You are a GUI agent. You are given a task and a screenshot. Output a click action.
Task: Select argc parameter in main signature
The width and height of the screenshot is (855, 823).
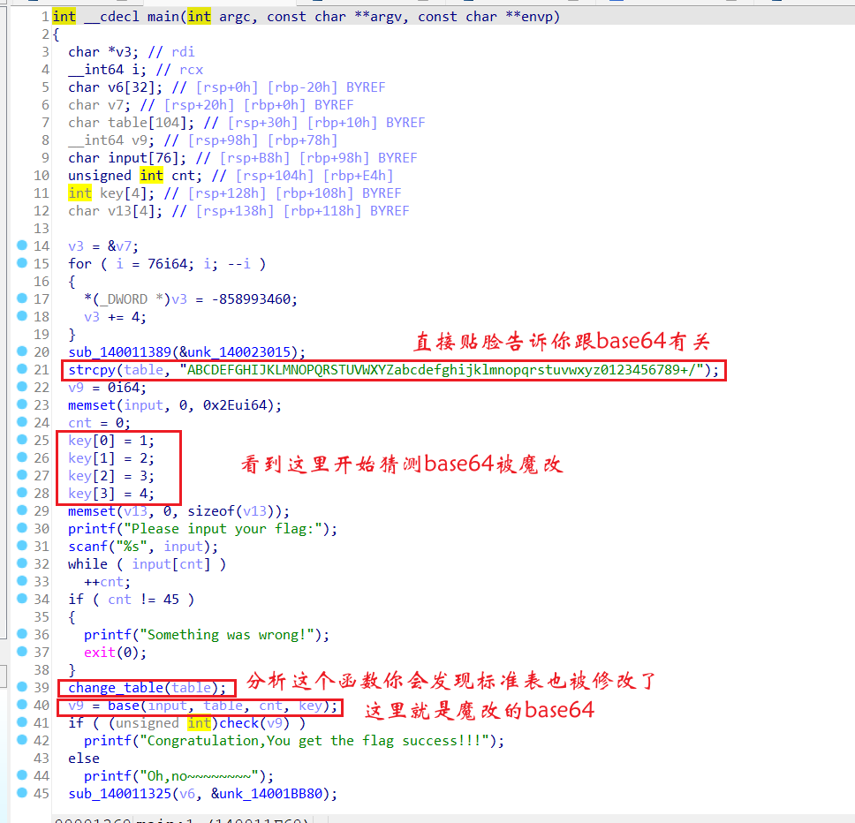(235, 17)
